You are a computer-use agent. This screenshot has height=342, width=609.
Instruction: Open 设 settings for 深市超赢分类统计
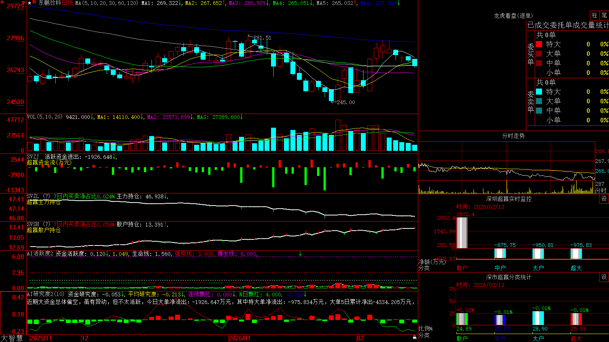(604, 277)
